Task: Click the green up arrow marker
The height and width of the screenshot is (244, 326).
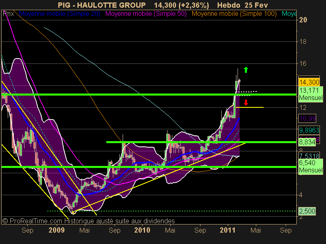Action: click(x=246, y=70)
